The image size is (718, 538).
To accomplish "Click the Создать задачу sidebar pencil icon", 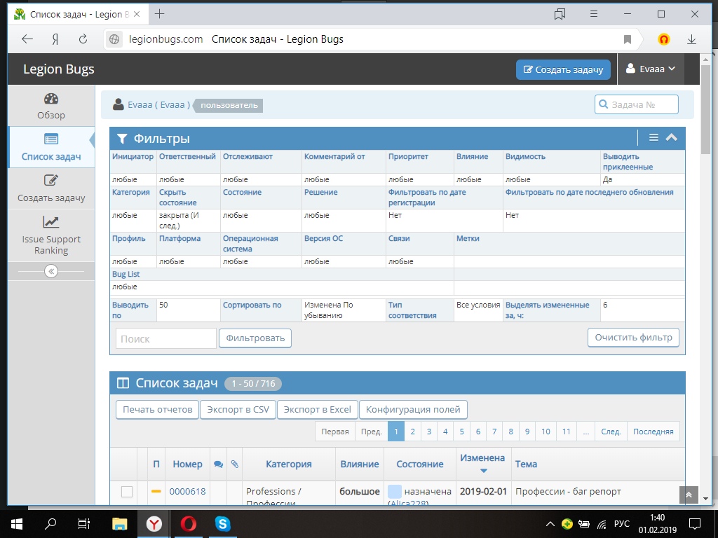I will point(51,180).
